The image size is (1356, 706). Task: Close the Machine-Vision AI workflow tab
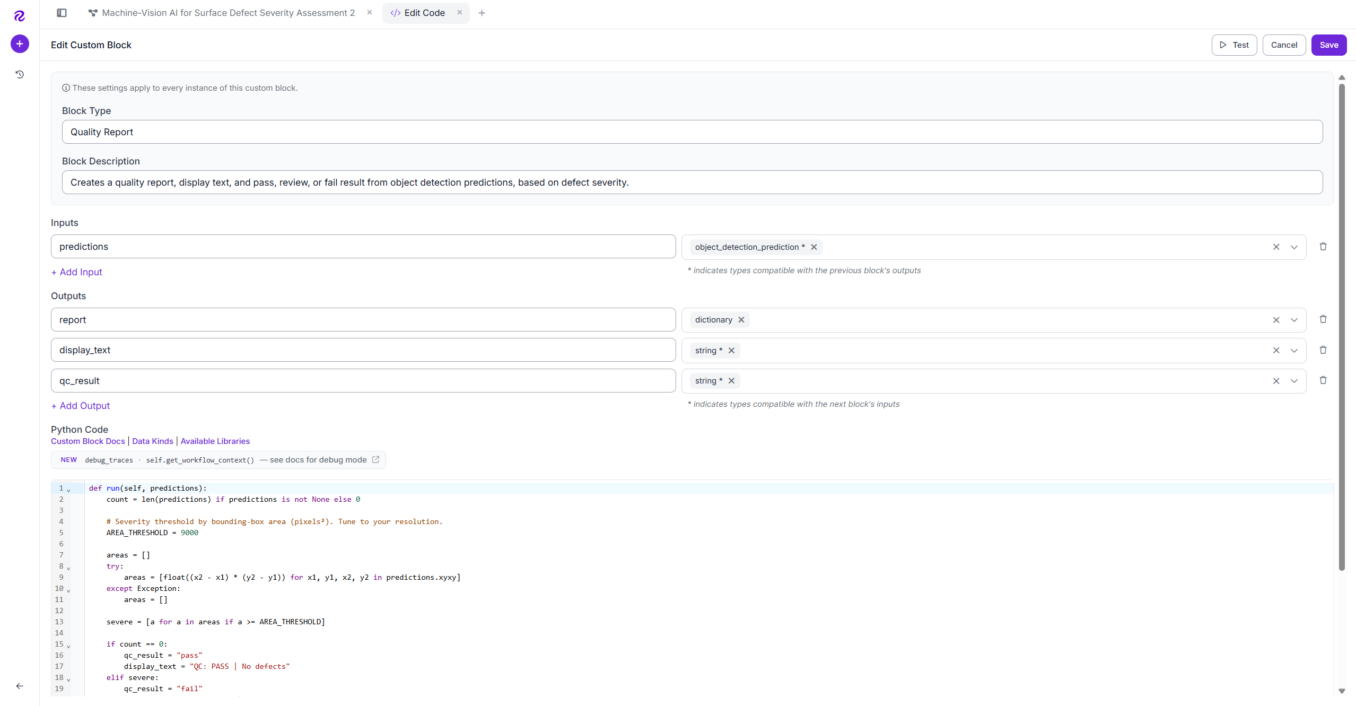[370, 13]
